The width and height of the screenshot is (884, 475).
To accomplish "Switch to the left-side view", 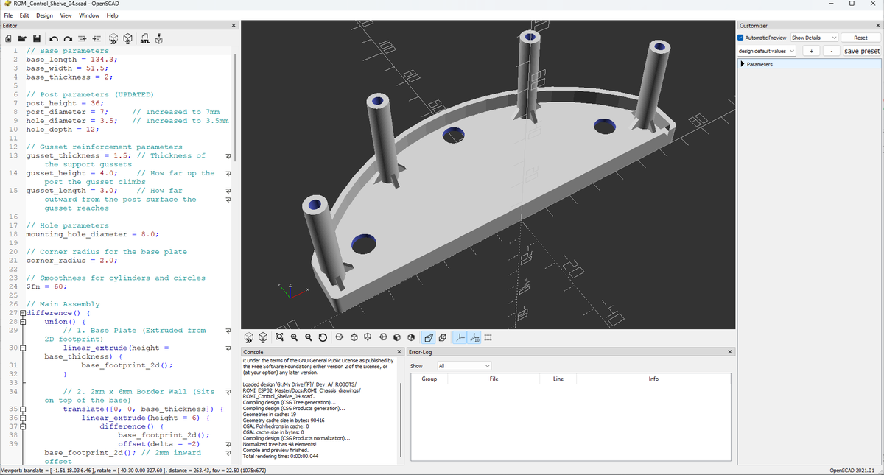I will click(x=382, y=337).
